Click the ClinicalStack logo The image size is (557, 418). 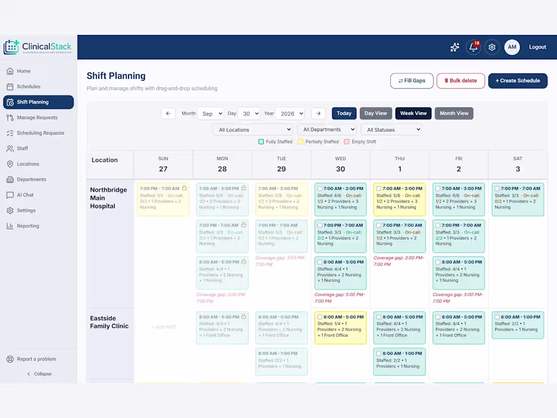click(x=37, y=47)
